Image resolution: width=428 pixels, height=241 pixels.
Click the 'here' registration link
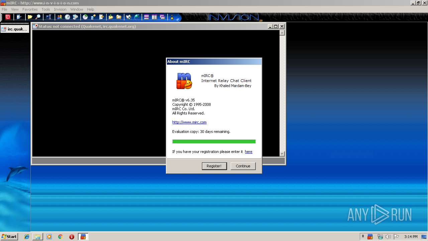click(248, 152)
